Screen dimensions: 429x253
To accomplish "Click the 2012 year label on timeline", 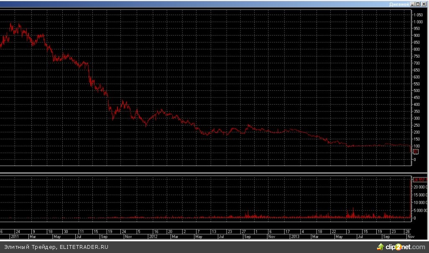I will [x=153, y=236].
